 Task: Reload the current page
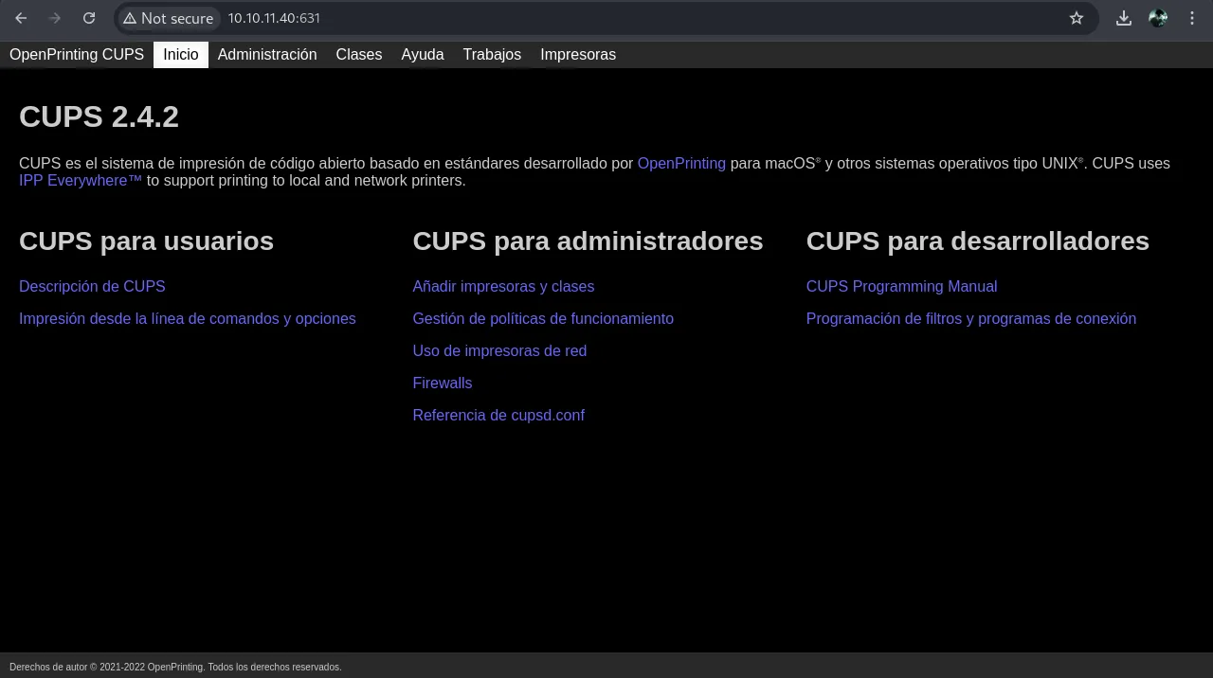coord(89,18)
